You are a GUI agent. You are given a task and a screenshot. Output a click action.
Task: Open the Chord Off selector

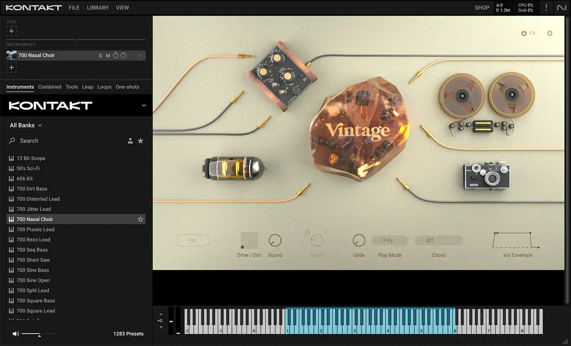(x=438, y=240)
